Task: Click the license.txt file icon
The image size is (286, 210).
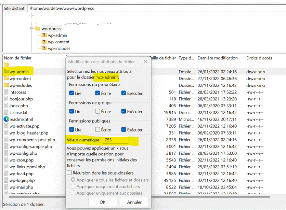Action: (6, 112)
